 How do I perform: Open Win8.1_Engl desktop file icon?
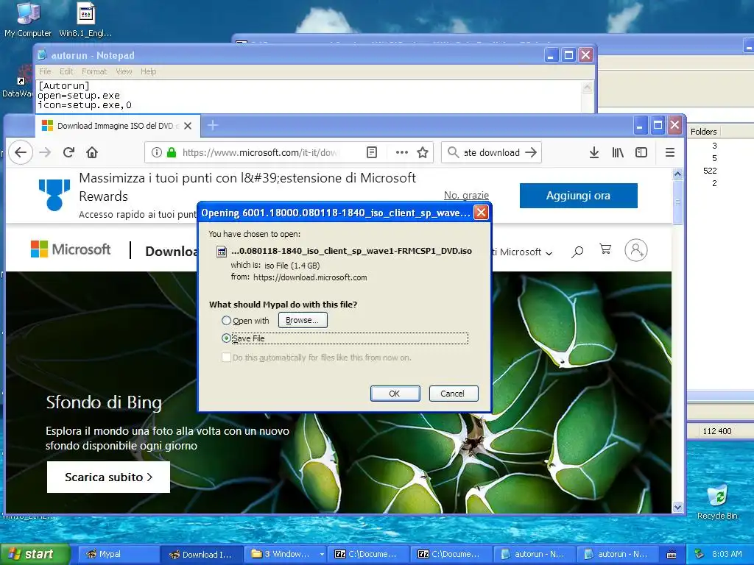click(85, 20)
